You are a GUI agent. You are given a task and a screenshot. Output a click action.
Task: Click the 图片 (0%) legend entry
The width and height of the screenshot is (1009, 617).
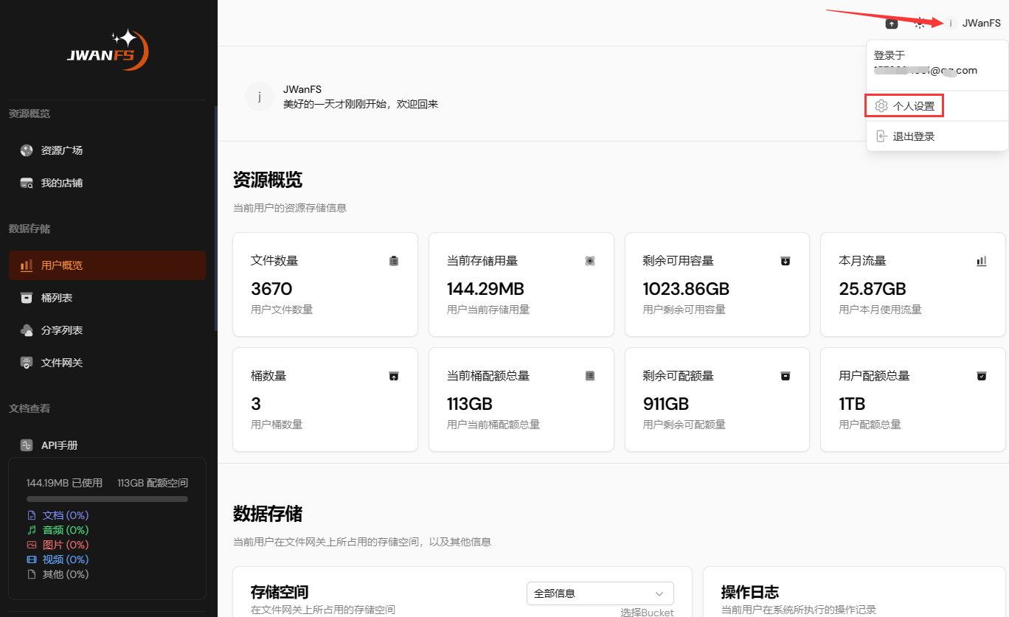coord(58,545)
